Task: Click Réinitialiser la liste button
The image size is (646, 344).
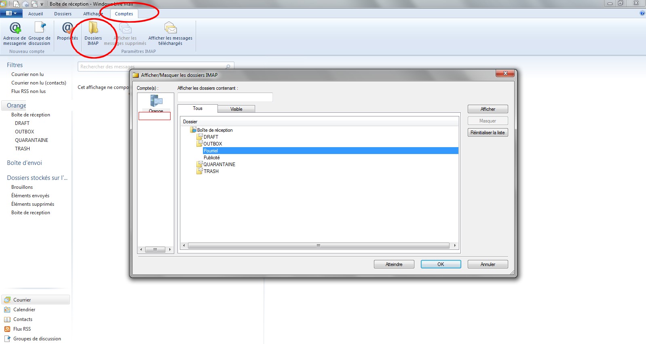Action: pos(488,133)
